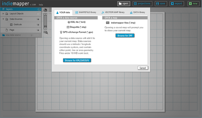This screenshot has height=118, width=202.
Task: Click the delete layer button
Action: click(35, 35)
